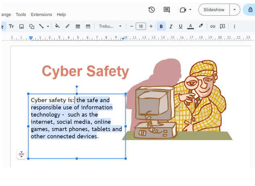The width and height of the screenshot is (255, 186).
Task: Toggle bold formatting
Action: click(x=161, y=27)
